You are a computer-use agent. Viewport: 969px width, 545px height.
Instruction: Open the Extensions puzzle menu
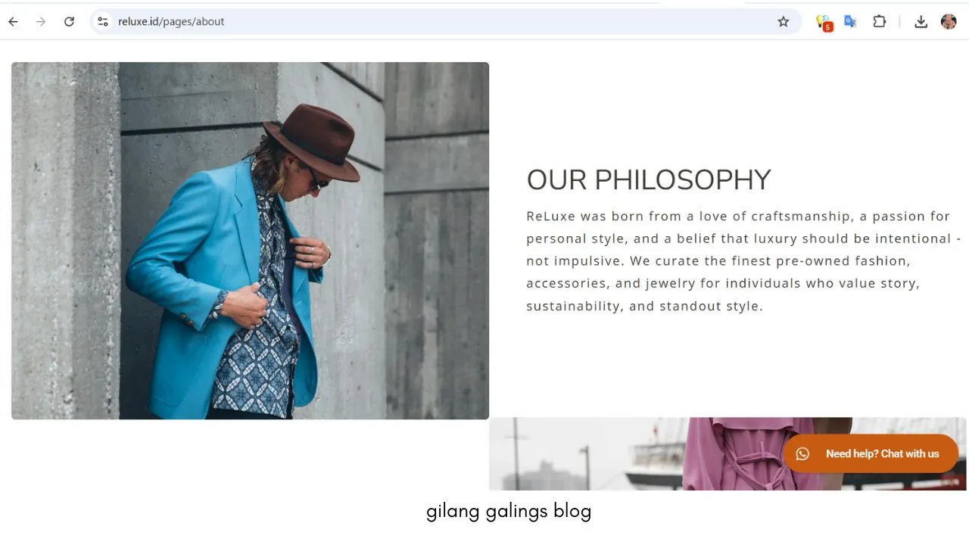click(x=879, y=22)
